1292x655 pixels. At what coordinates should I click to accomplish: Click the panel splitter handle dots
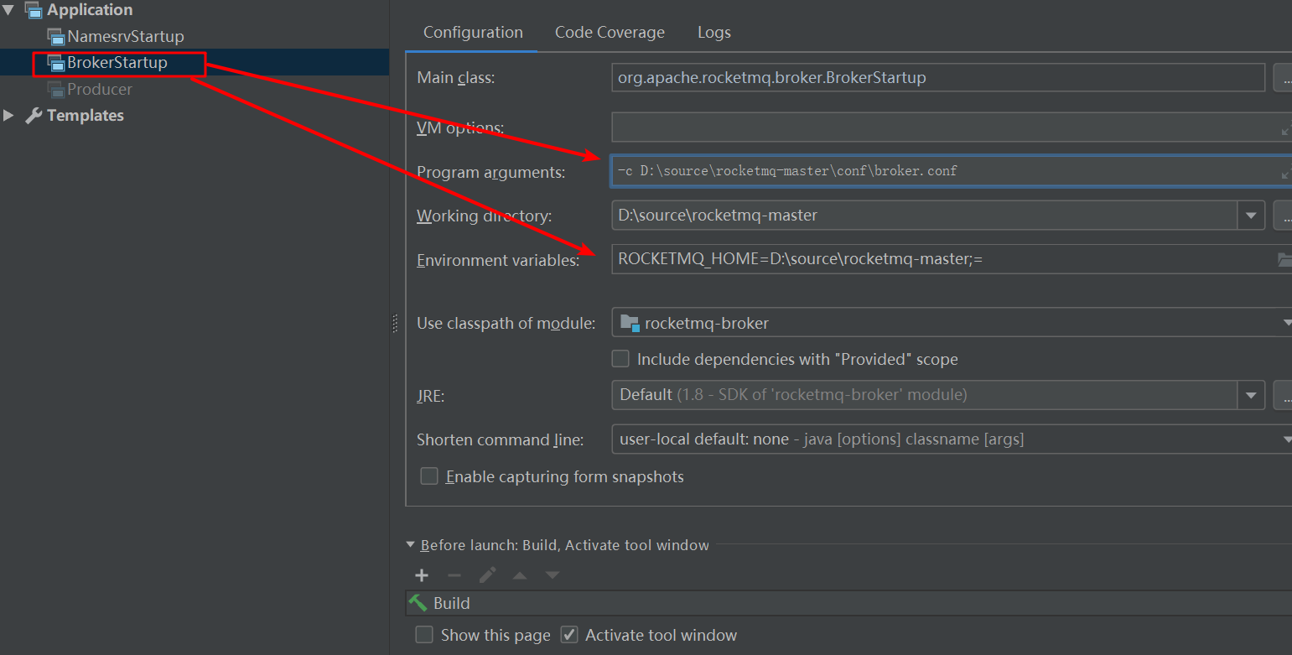395,324
